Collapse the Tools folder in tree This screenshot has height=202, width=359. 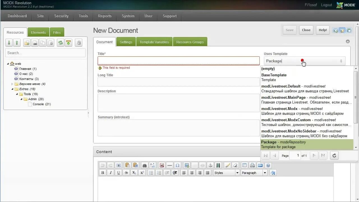(17, 94)
